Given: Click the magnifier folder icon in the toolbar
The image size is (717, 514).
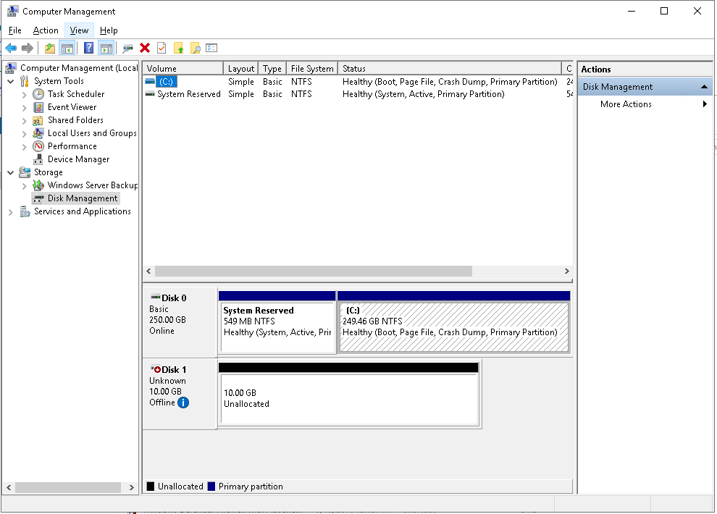Looking at the screenshot, I should [195, 49].
